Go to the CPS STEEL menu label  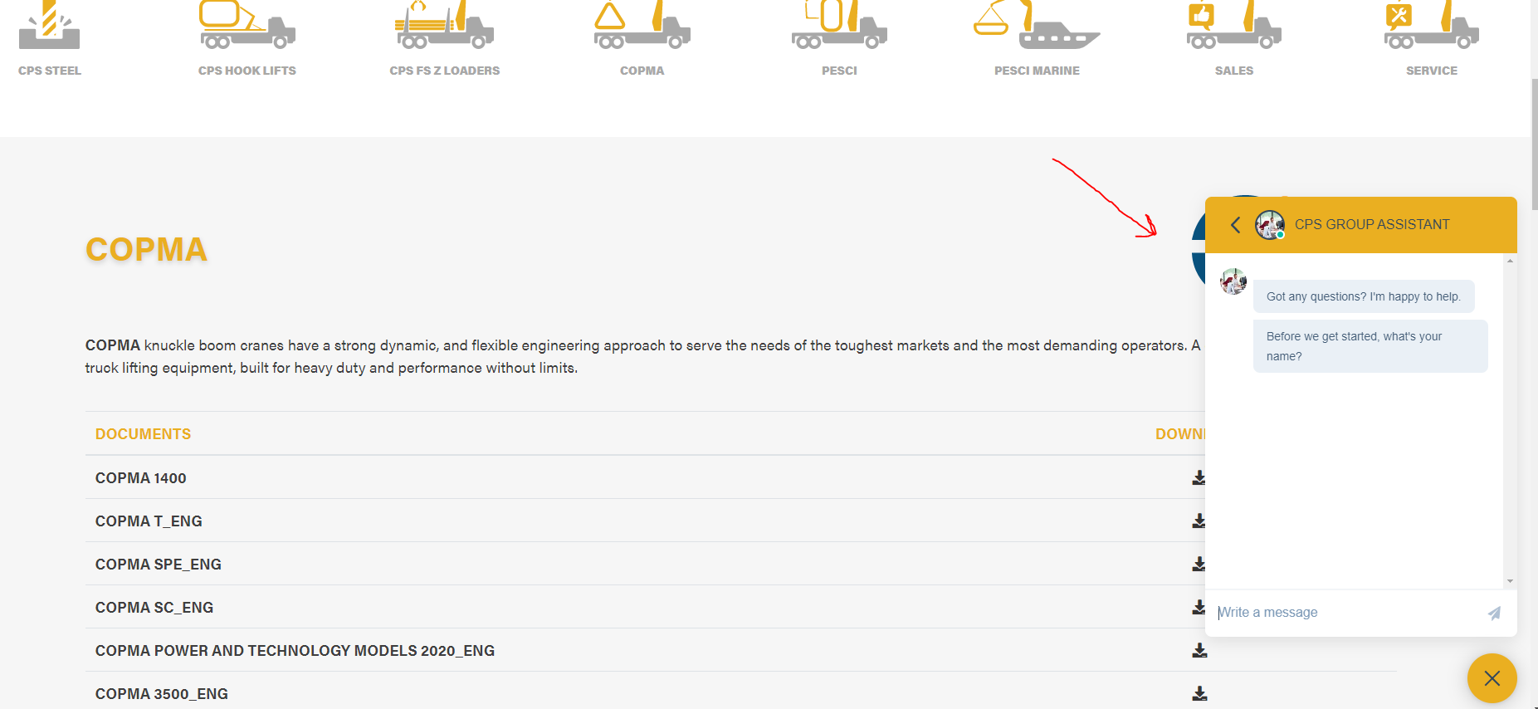coord(50,71)
